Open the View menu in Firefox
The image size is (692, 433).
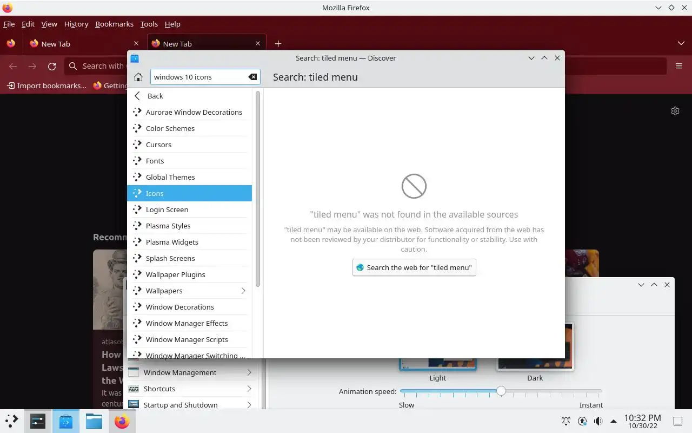(x=49, y=24)
